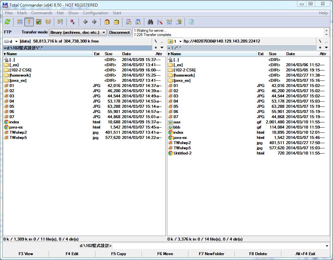Open left panel directory hotlist asterisk
Screen dimensions: 333x260
click(156, 48)
